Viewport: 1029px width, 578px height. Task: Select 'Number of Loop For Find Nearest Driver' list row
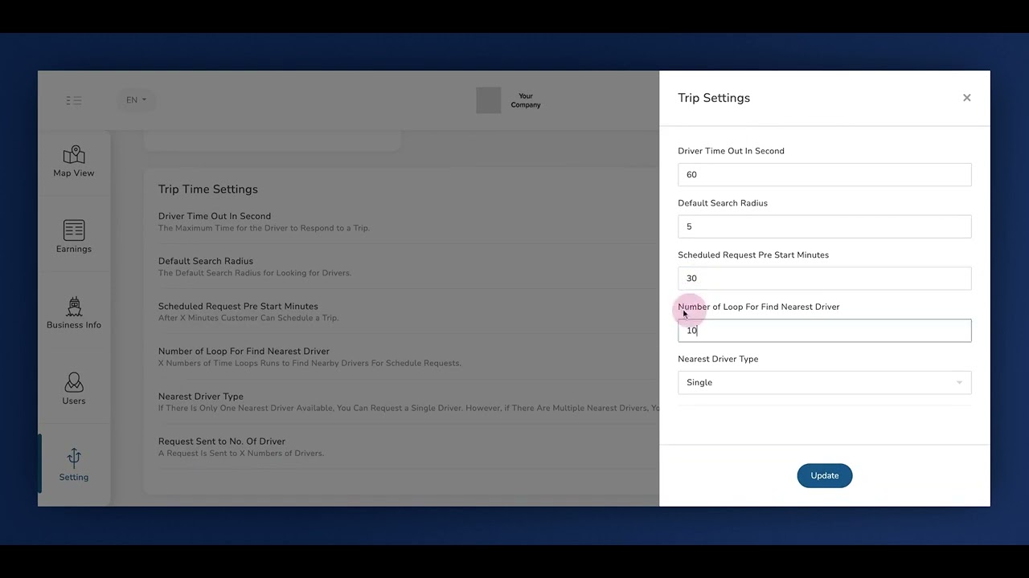[408, 356]
